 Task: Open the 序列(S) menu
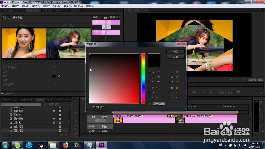pos(46,6)
